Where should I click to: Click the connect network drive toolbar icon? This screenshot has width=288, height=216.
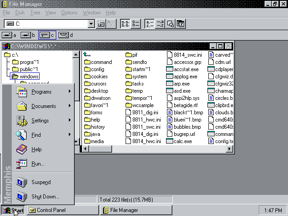pos(101,24)
